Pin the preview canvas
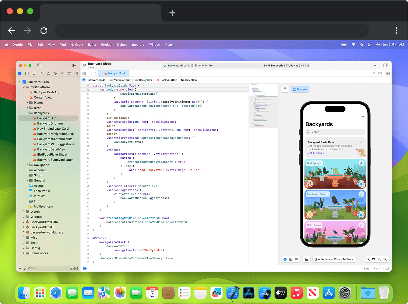 285,89
